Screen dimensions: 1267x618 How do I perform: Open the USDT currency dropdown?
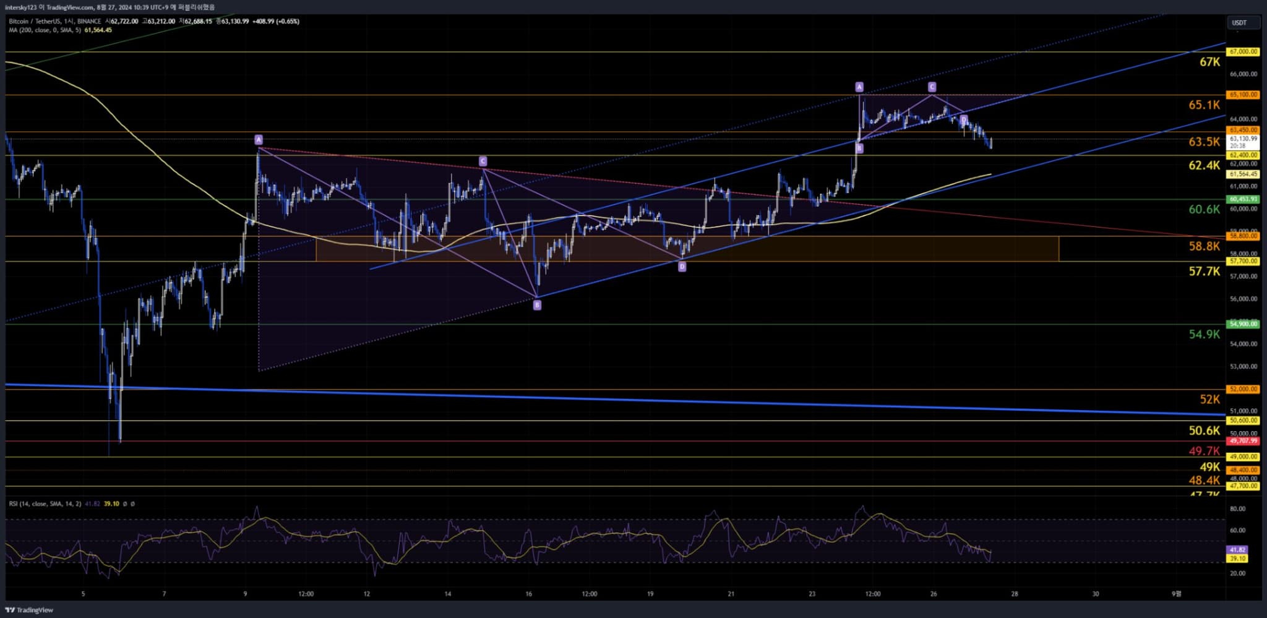(1243, 23)
